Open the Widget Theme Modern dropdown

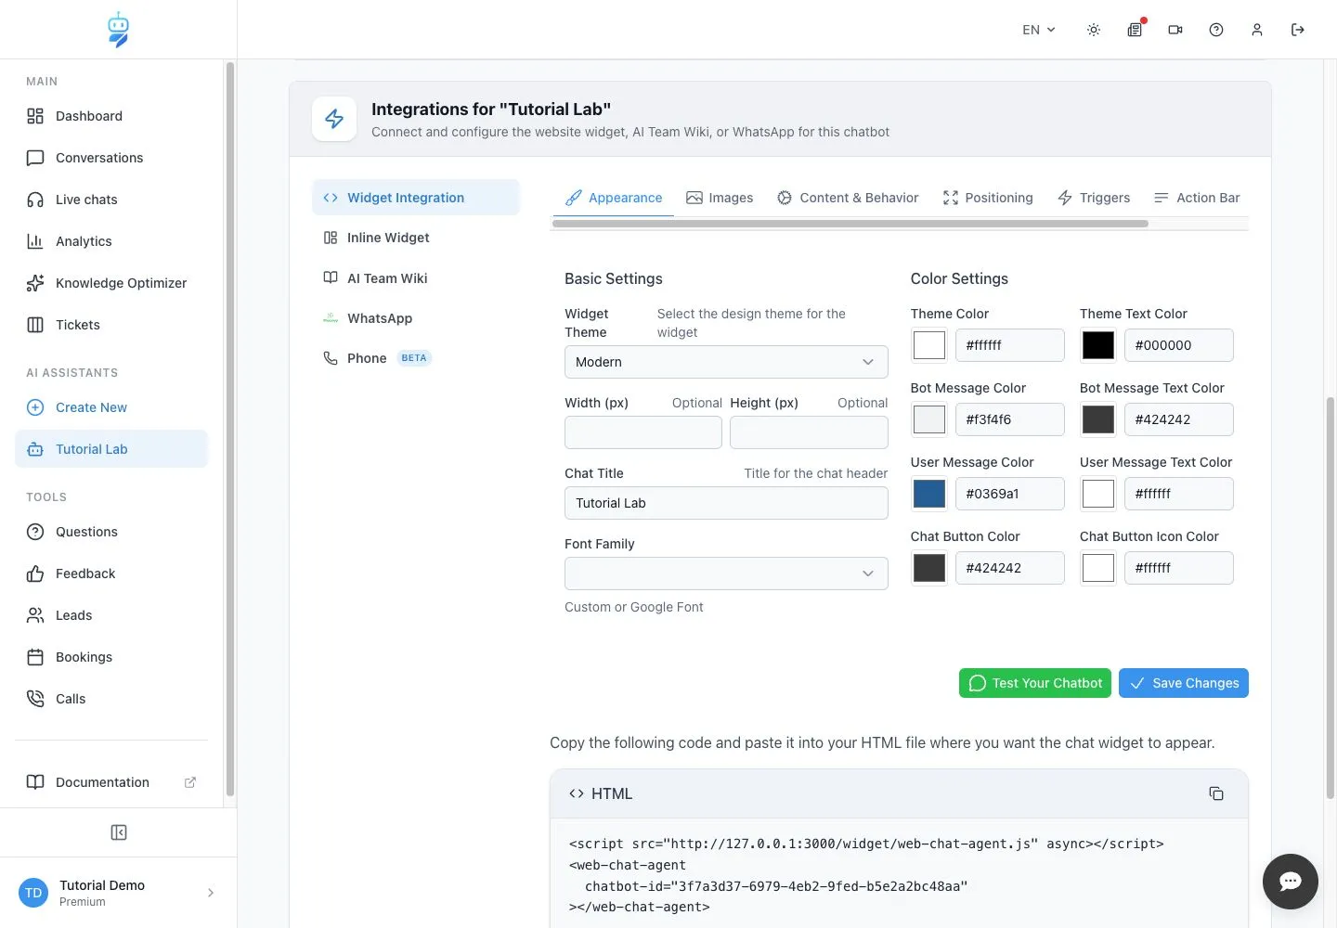[726, 362]
